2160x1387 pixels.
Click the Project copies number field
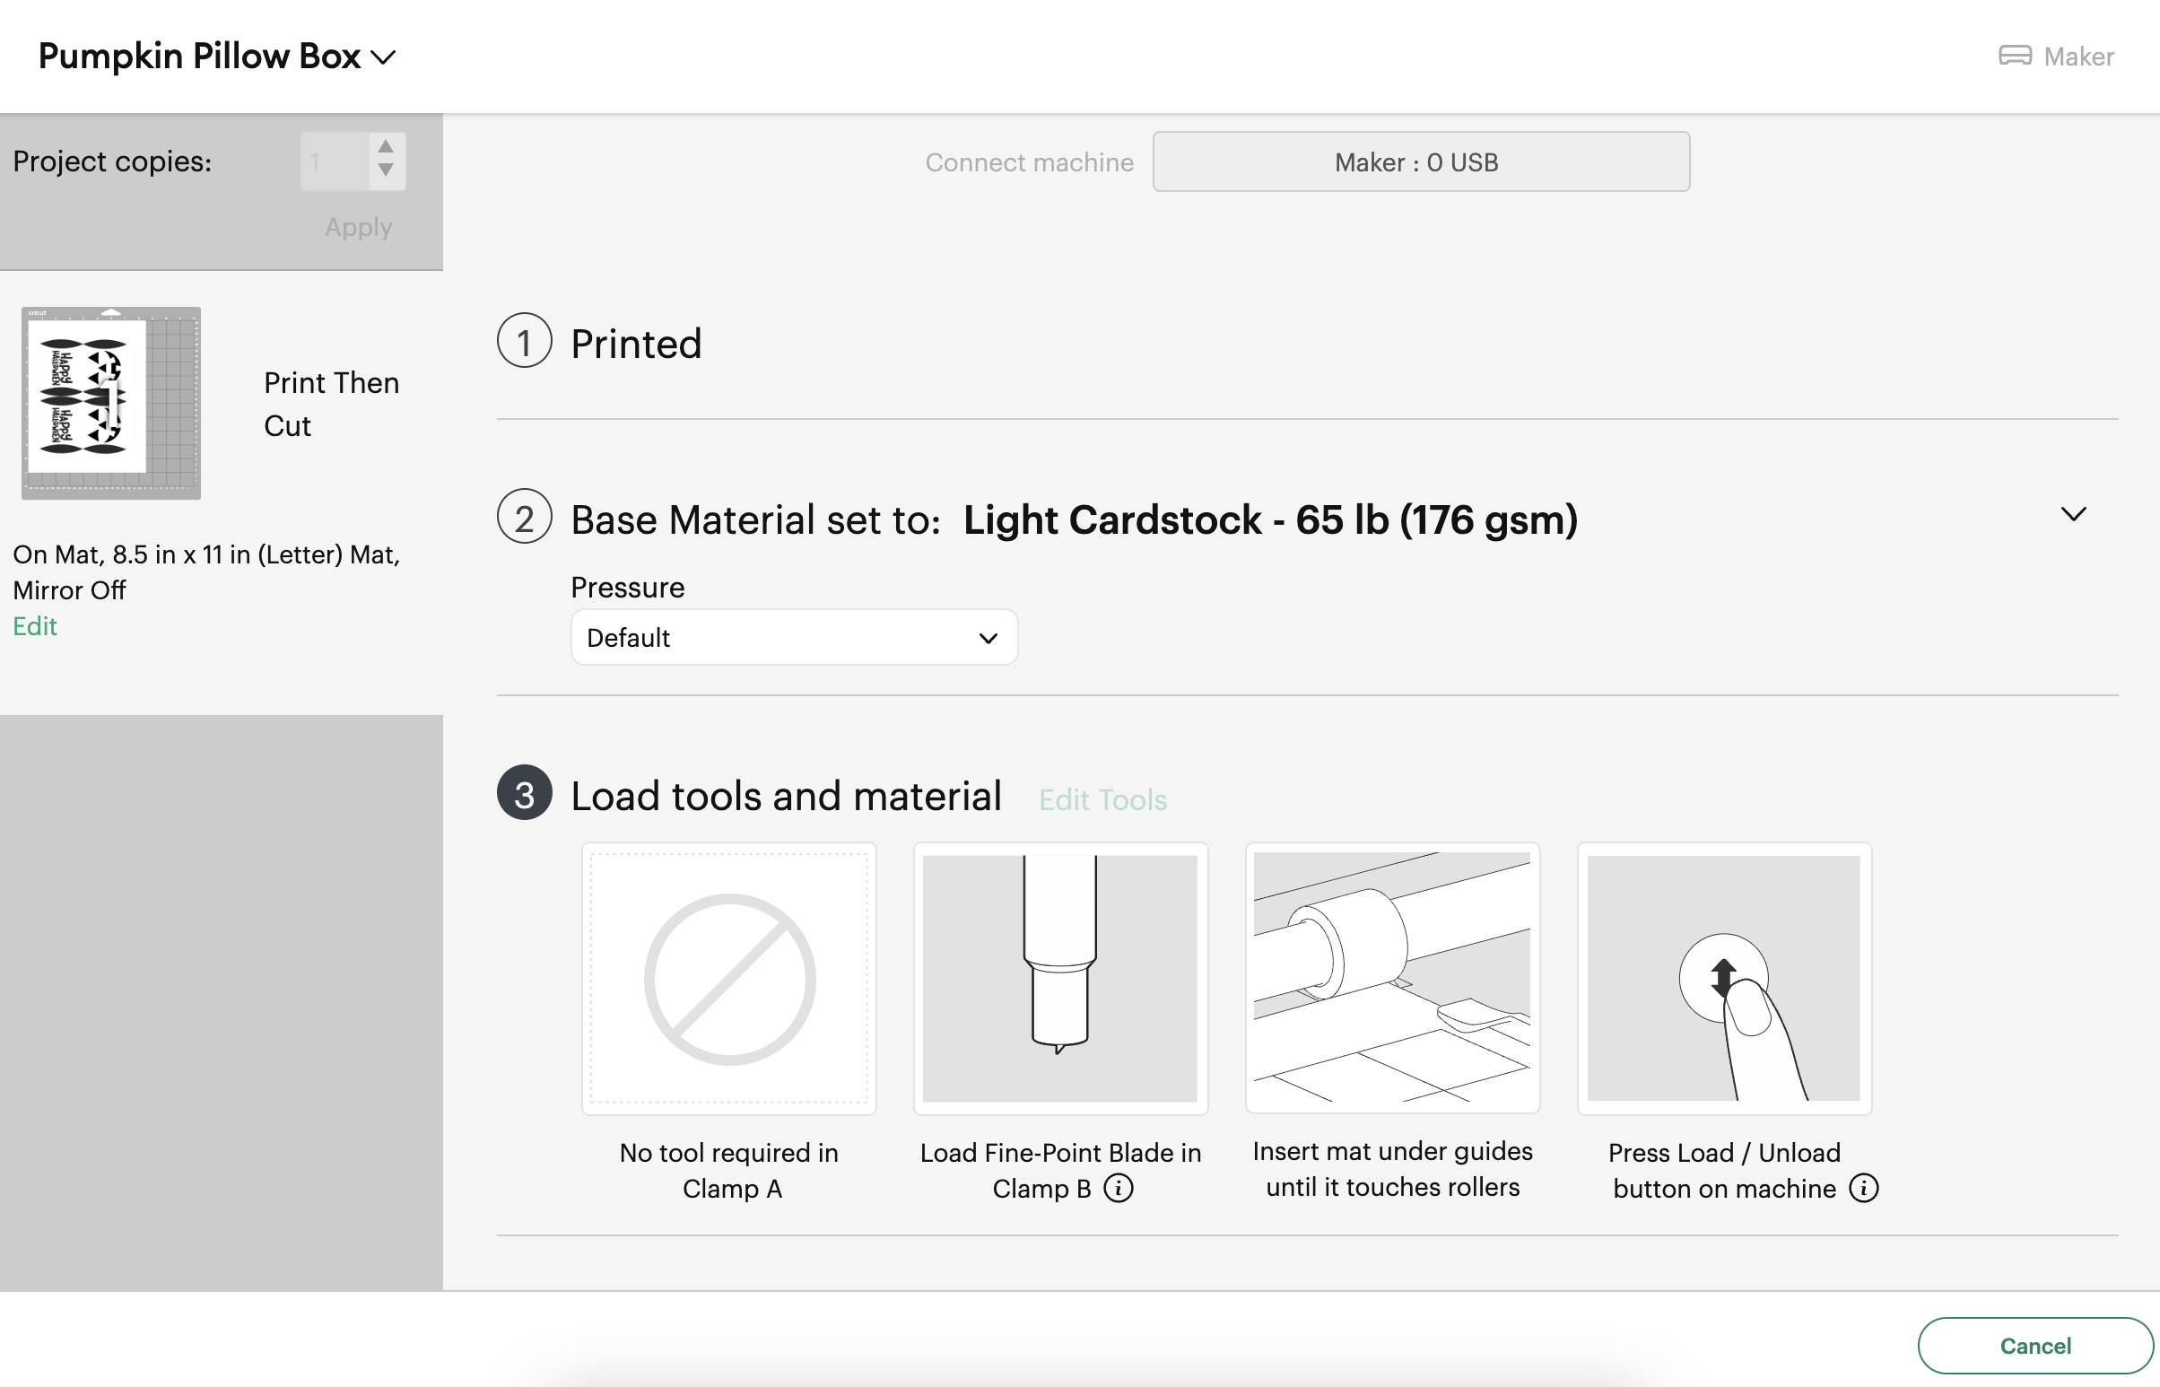(334, 162)
